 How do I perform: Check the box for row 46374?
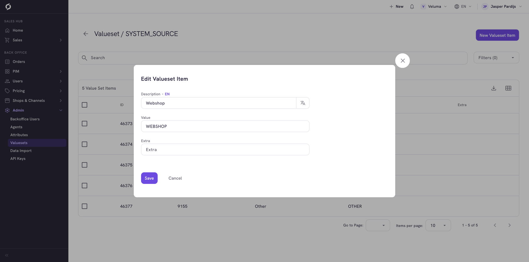[85, 144]
